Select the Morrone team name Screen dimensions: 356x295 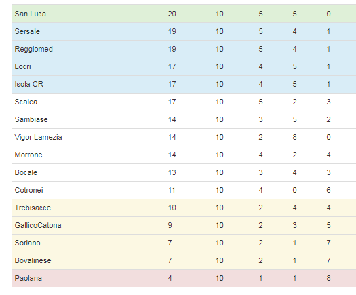[x=28, y=155]
